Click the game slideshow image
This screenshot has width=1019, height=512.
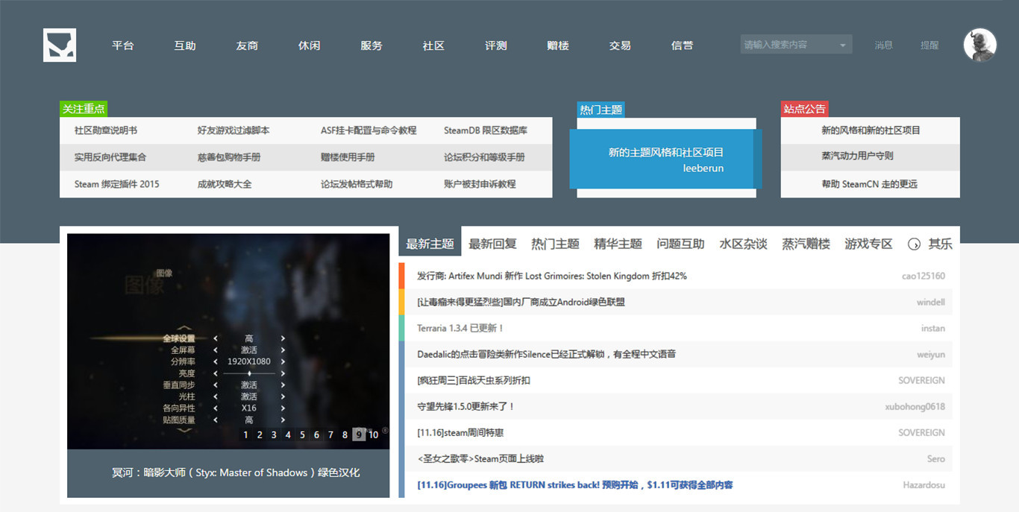(228, 341)
